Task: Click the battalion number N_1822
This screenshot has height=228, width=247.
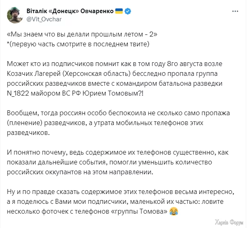Action: tap(18, 93)
